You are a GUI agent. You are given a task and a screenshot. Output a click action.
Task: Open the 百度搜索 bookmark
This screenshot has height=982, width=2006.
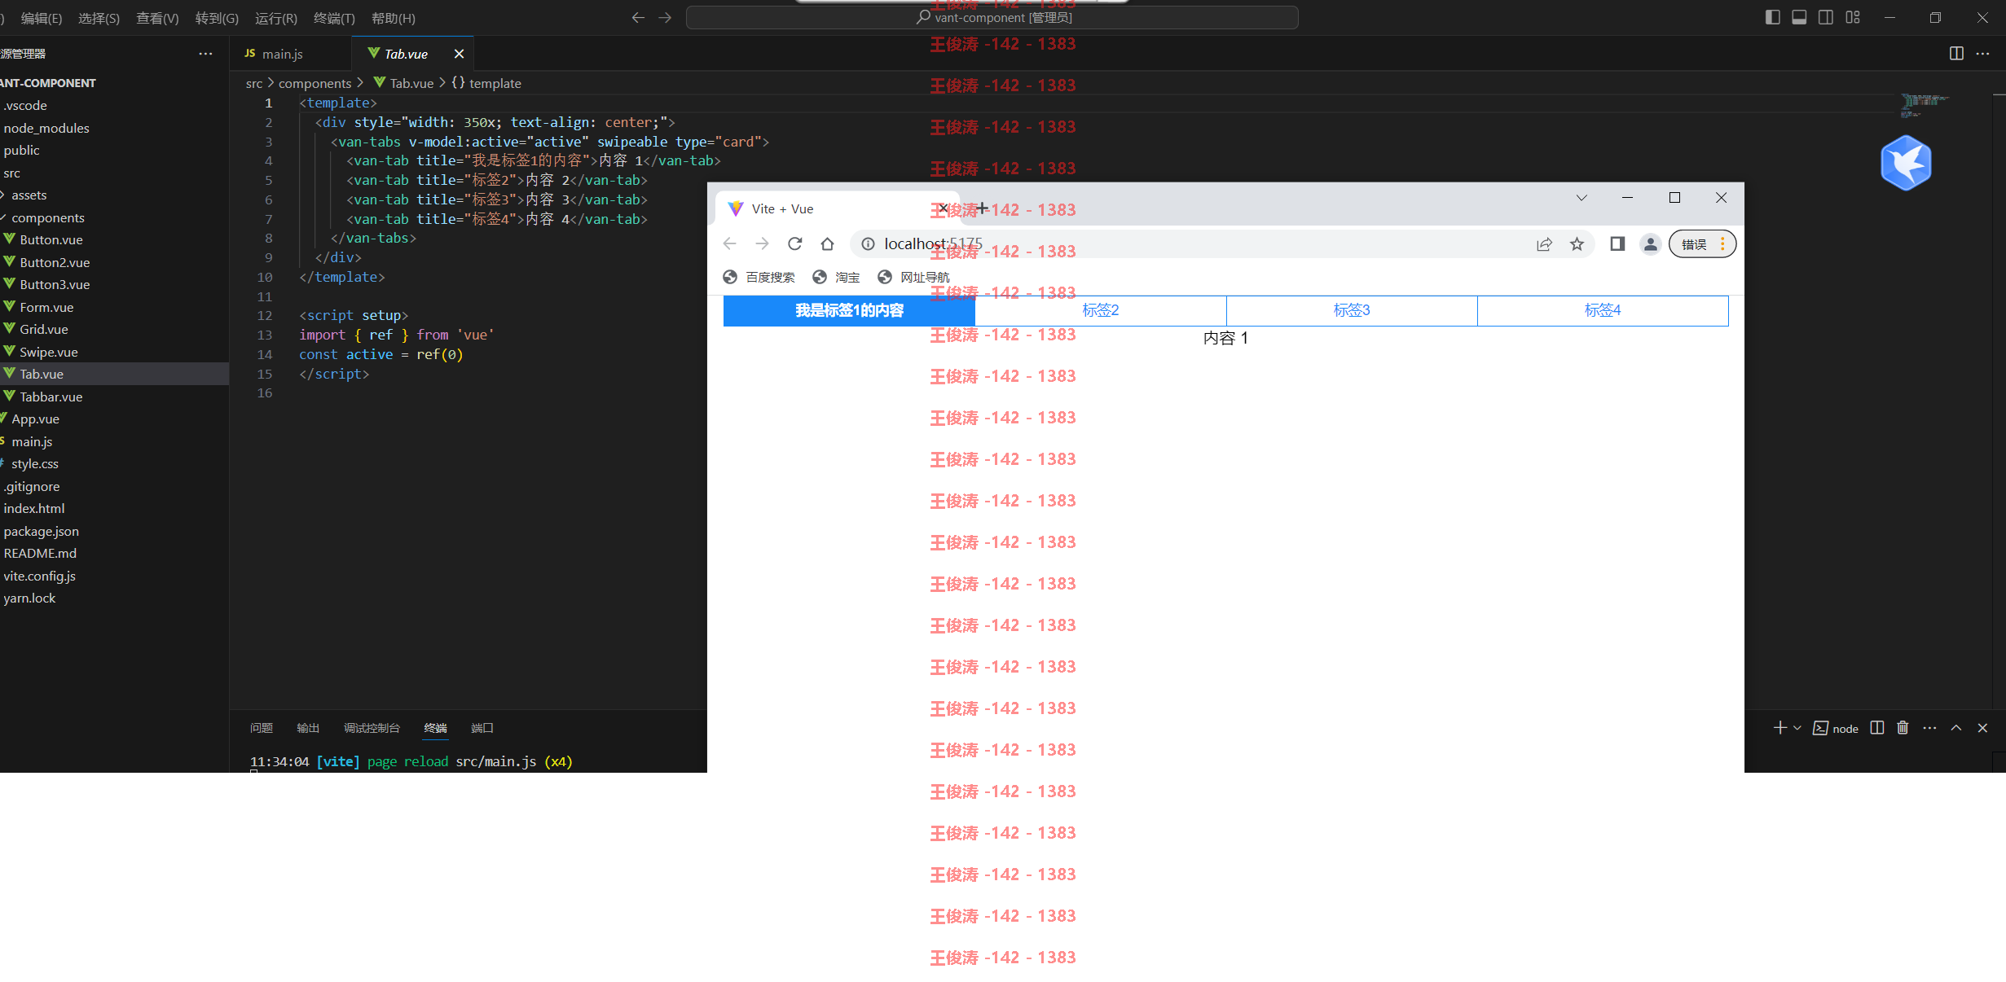759,278
